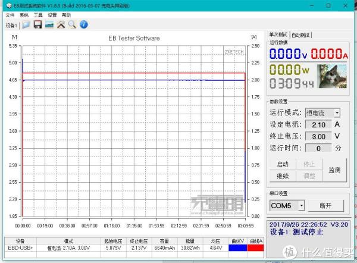Edit the 运行时间 field showing 0
Viewport: 357px width, 263px height.
pos(318,149)
